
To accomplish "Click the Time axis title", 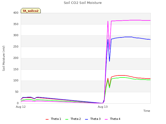I will [x=147, y=111].
